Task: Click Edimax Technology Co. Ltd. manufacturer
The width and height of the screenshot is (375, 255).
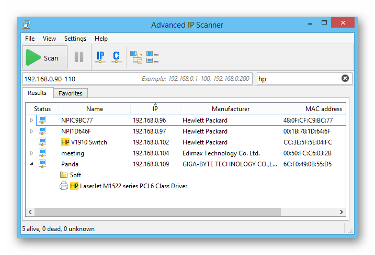Action: click(x=221, y=153)
